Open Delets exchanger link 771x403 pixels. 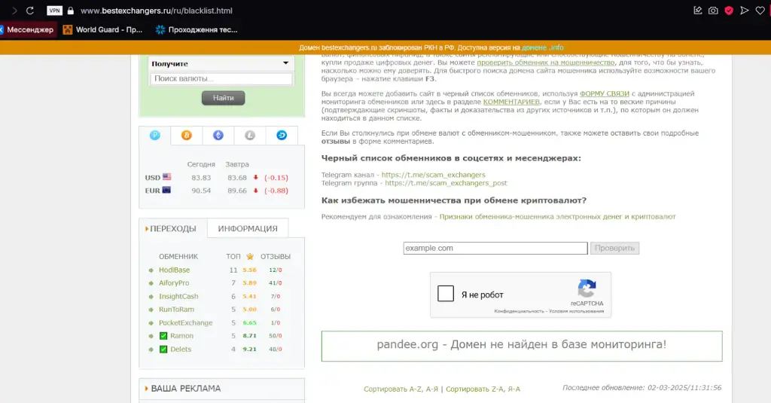[181, 350]
